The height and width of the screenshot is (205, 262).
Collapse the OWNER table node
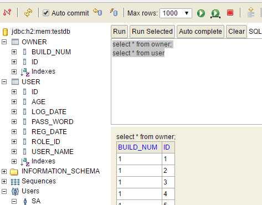tap(4, 42)
